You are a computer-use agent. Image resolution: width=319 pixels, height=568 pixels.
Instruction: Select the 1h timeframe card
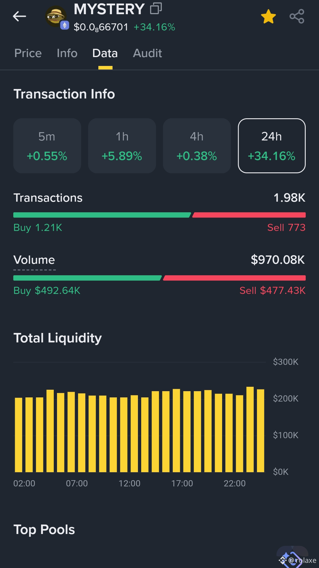coord(122,146)
